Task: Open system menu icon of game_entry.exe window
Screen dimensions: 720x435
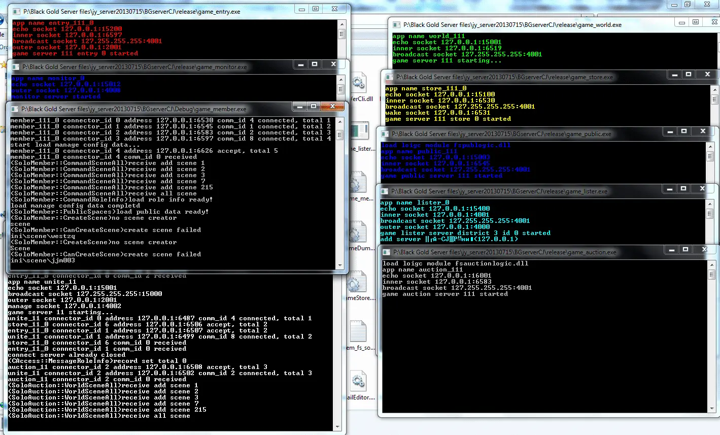Action: point(16,11)
